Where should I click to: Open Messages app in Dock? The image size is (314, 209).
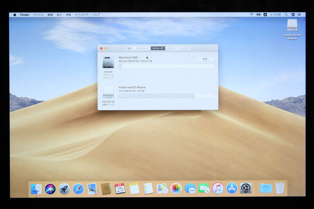[190, 188]
